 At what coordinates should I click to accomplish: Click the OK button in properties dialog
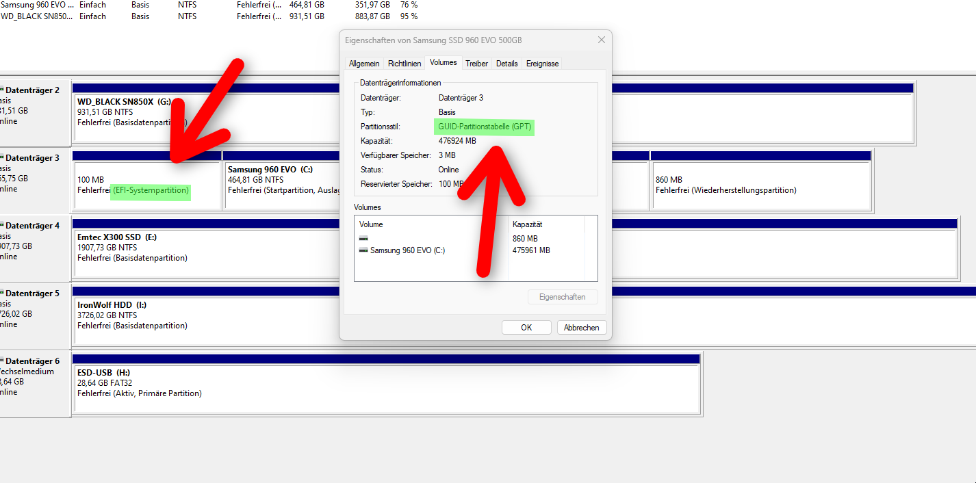tap(526, 328)
